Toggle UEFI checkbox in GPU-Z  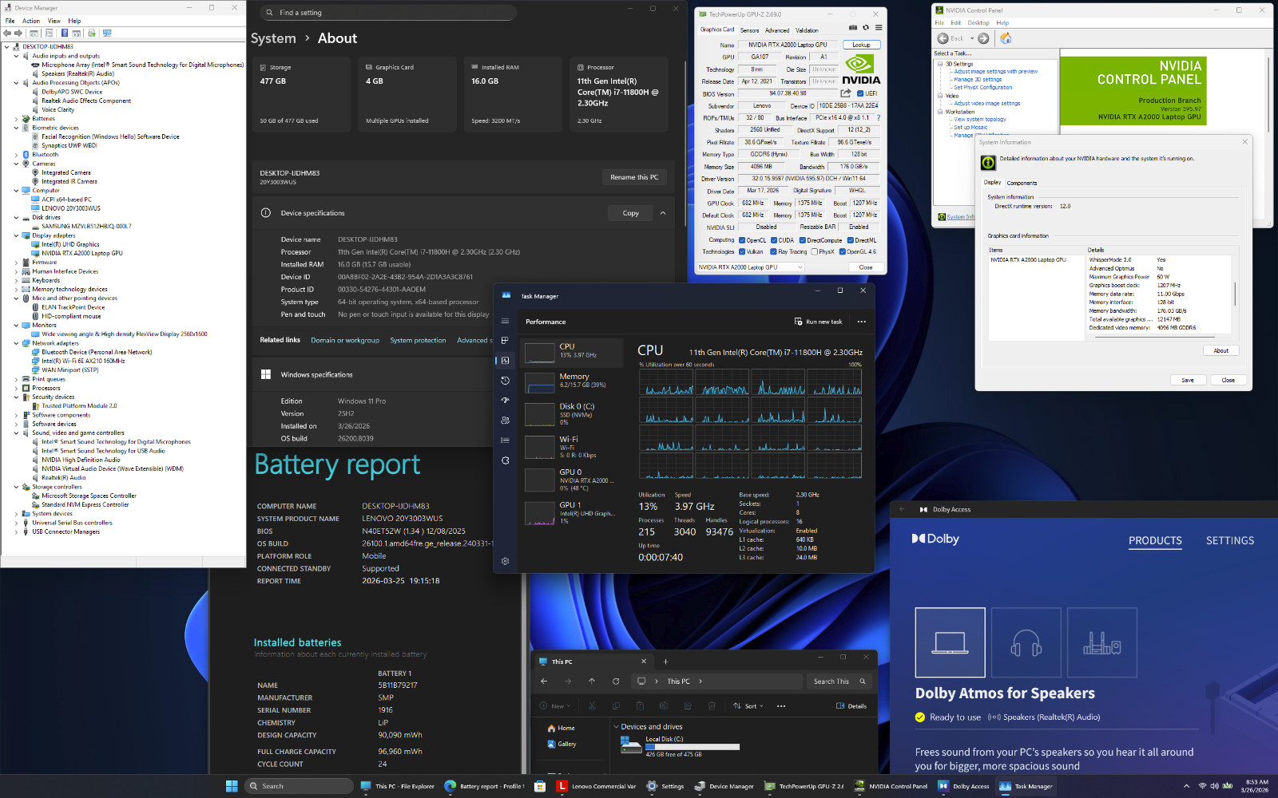pos(860,93)
